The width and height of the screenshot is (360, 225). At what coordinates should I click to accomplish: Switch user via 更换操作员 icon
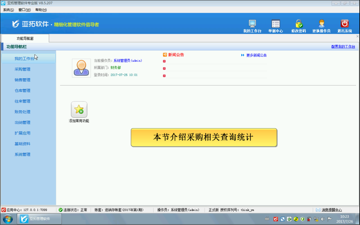[321, 24]
